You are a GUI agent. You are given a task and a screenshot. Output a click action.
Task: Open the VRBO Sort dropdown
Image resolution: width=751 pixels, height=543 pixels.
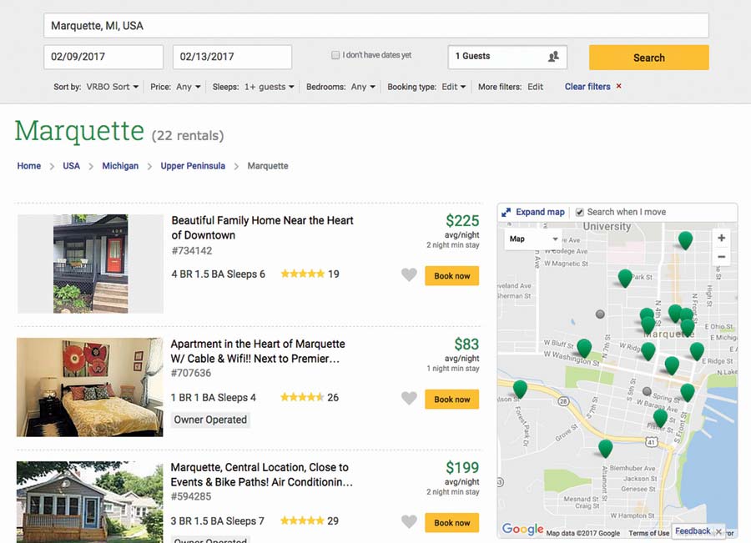coord(113,87)
